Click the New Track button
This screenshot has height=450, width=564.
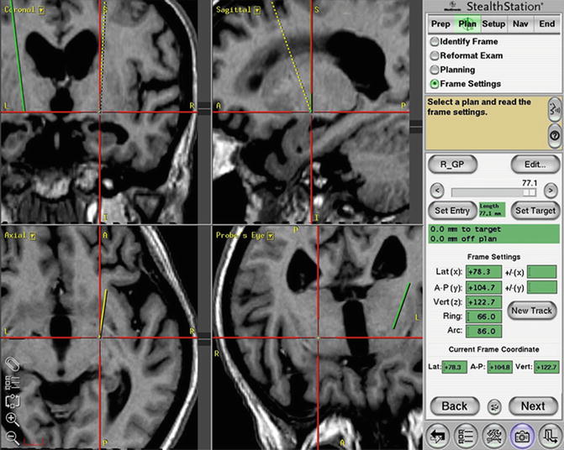click(531, 311)
